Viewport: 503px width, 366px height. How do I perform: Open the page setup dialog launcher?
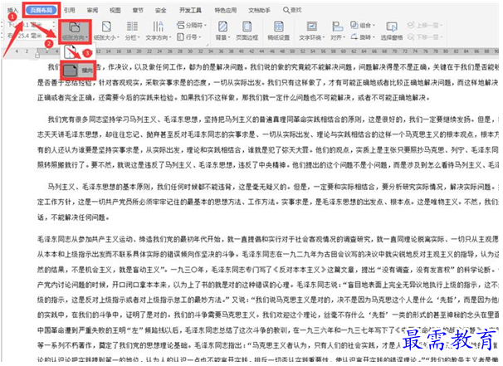tap(208, 45)
